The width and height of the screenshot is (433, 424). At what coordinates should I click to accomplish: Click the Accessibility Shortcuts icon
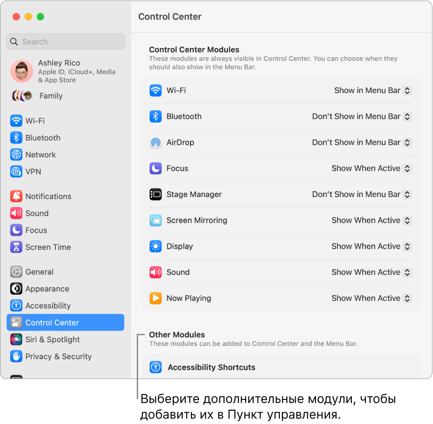point(156,367)
